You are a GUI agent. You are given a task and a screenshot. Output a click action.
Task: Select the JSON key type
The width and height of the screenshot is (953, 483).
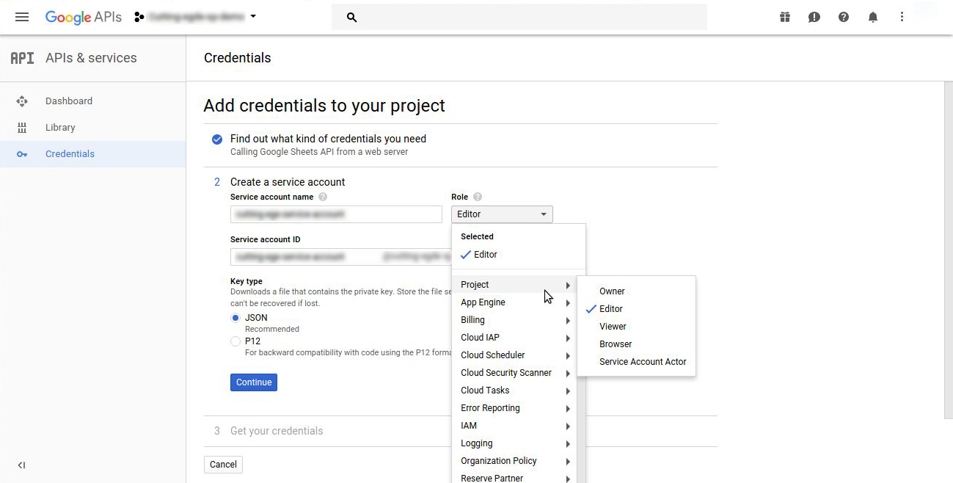click(x=235, y=318)
